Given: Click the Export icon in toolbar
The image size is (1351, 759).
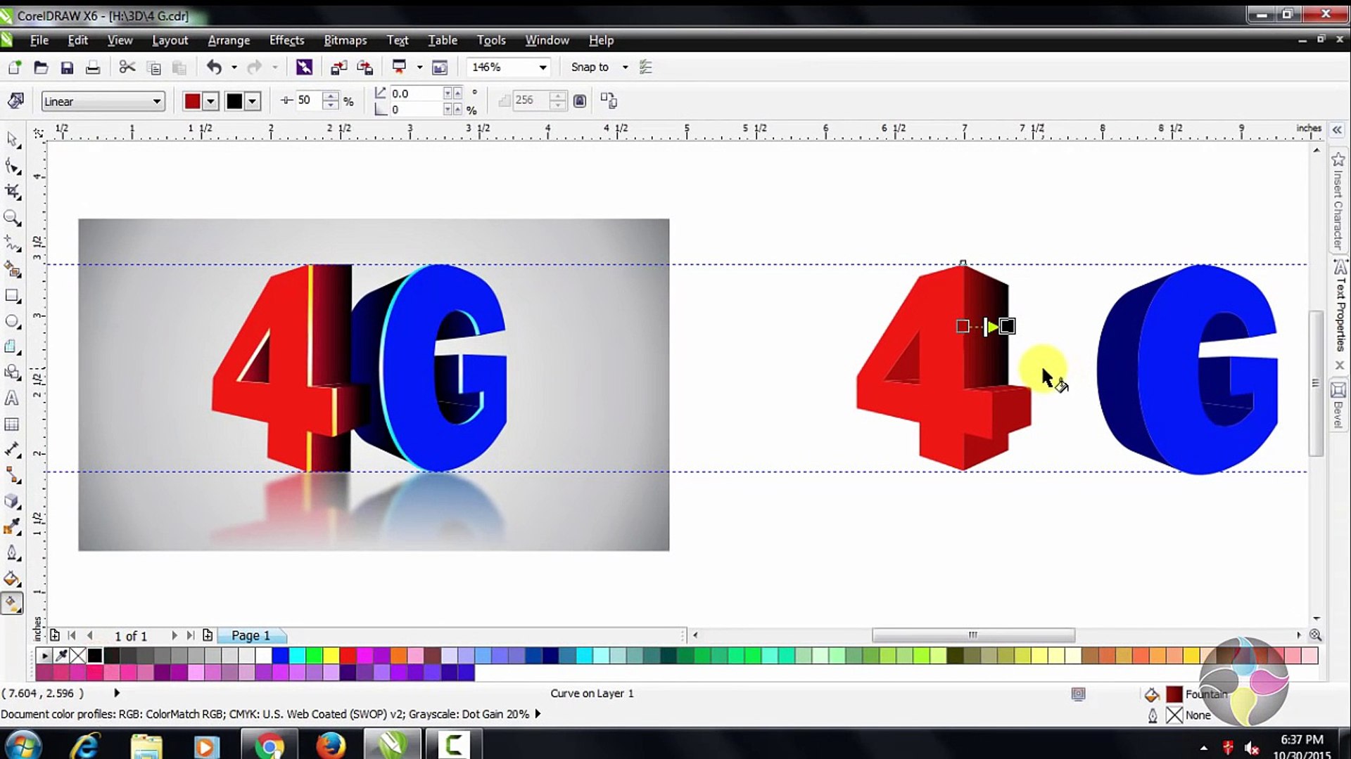Looking at the screenshot, I should pos(364,67).
